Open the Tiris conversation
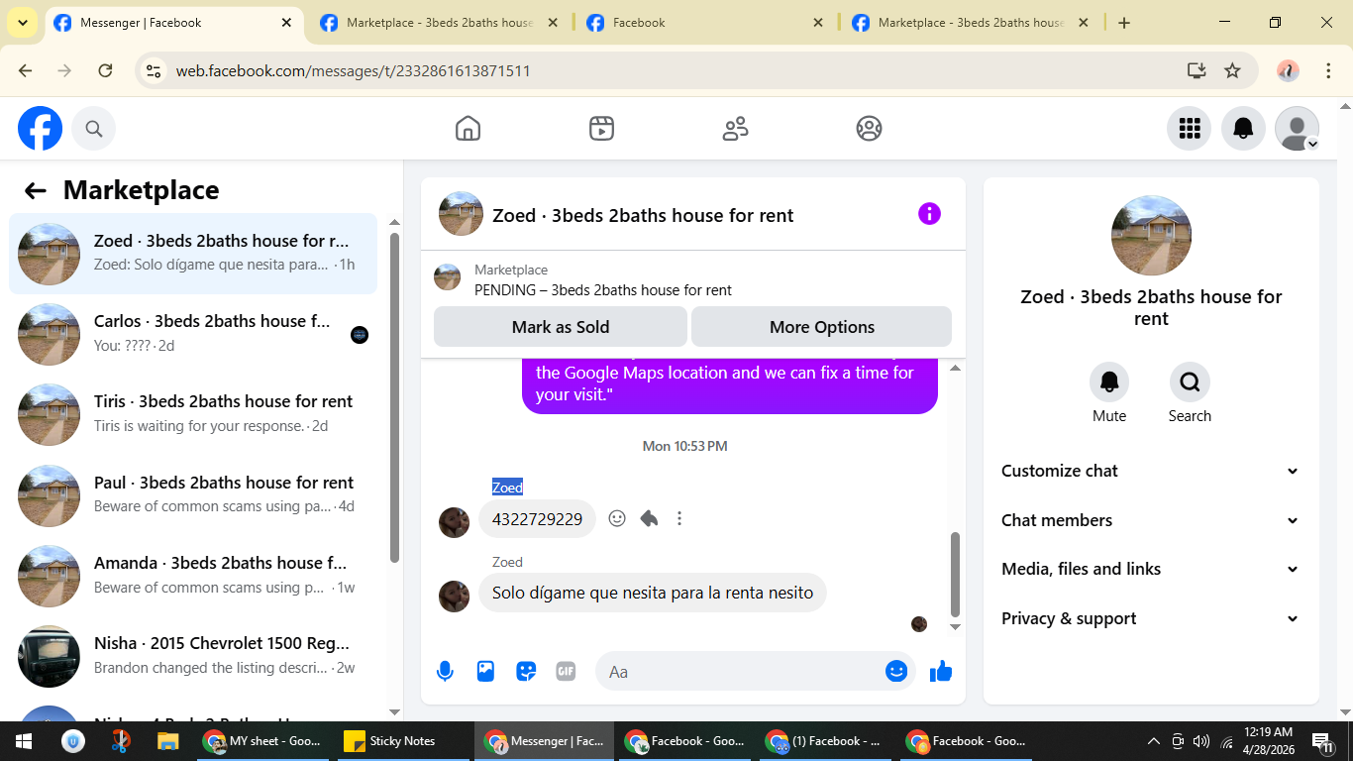 click(x=193, y=414)
